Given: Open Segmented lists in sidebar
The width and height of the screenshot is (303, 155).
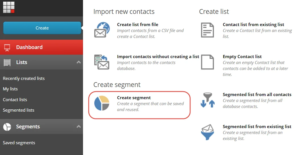Looking at the screenshot, I should pos(18,110).
